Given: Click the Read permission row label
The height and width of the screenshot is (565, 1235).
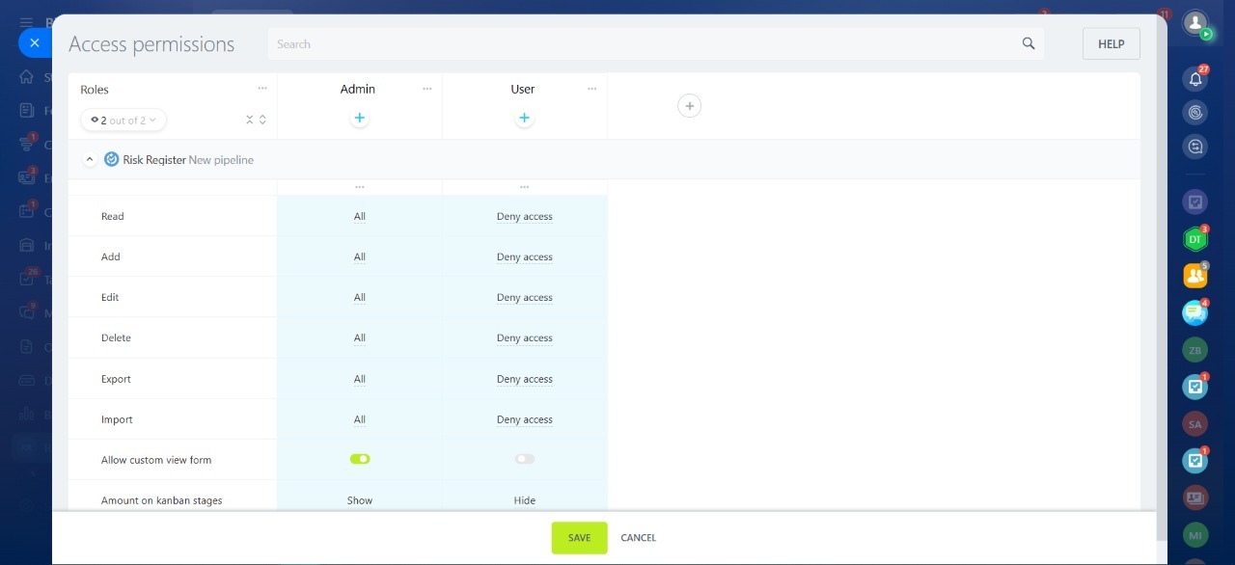Looking at the screenshot, I should click(113, 216).
